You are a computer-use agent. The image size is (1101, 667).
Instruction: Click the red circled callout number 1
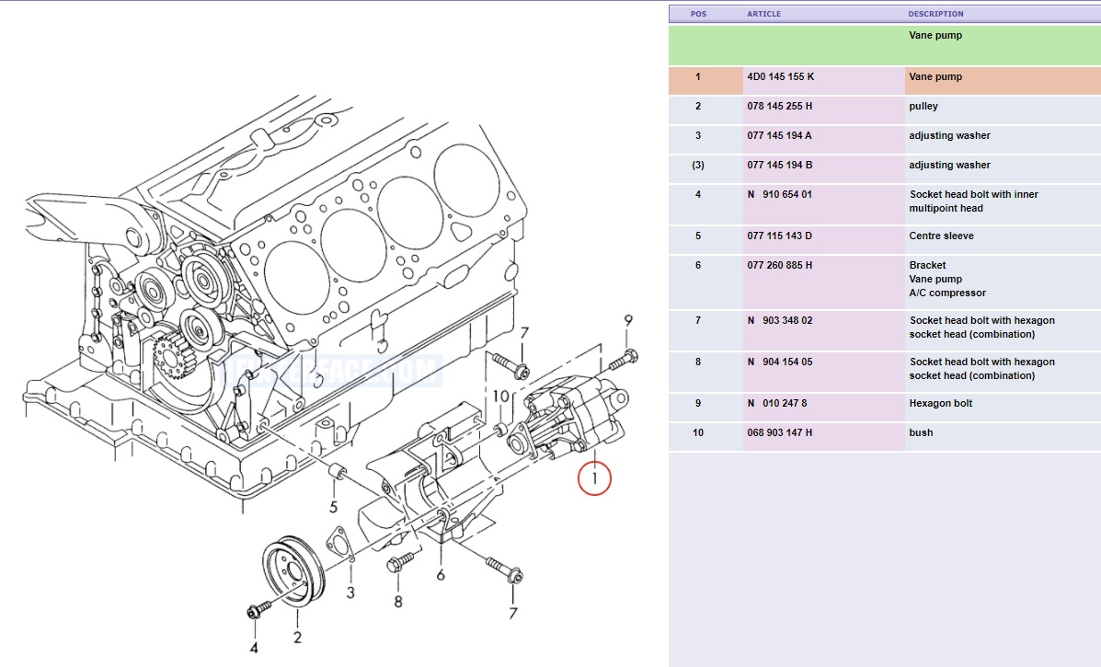(595, 477)
